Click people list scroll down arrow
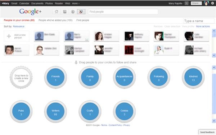Image resolution: width=216 pixels, height=135 pixels. [x=214, y=56]
